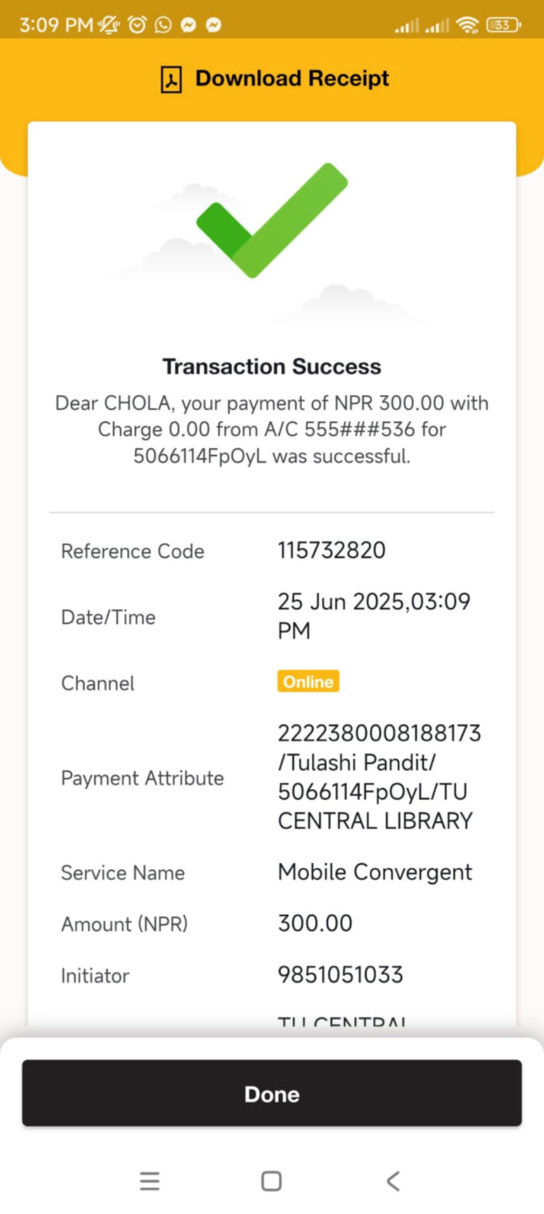Tap the battery level indicator
The image size is (544, 1214).
click(x=503, y=25)
